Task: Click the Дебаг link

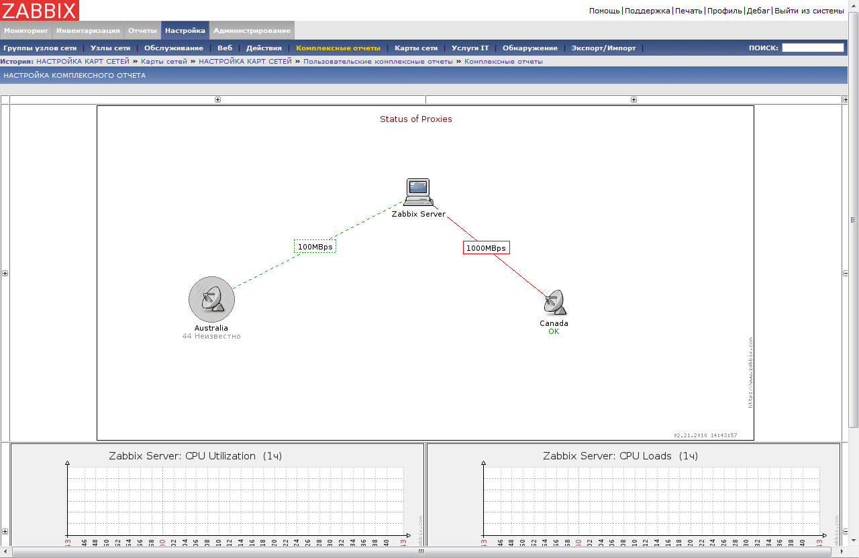Action: tap(758, 11)
